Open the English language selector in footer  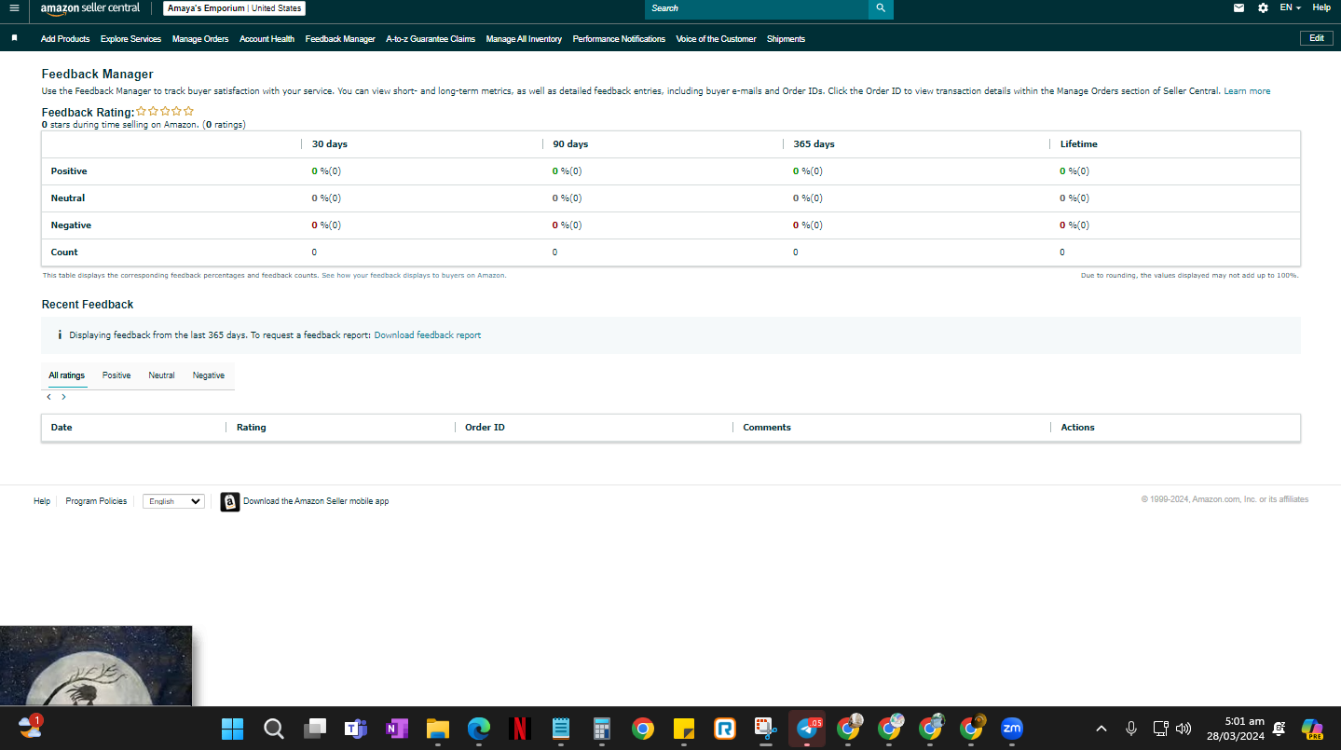[173, 501]
